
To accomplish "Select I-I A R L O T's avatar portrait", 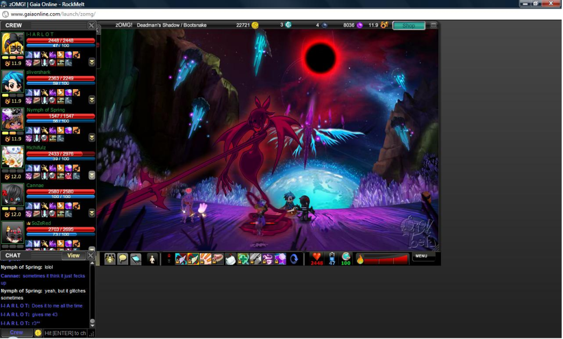I will tap(13, 44).
